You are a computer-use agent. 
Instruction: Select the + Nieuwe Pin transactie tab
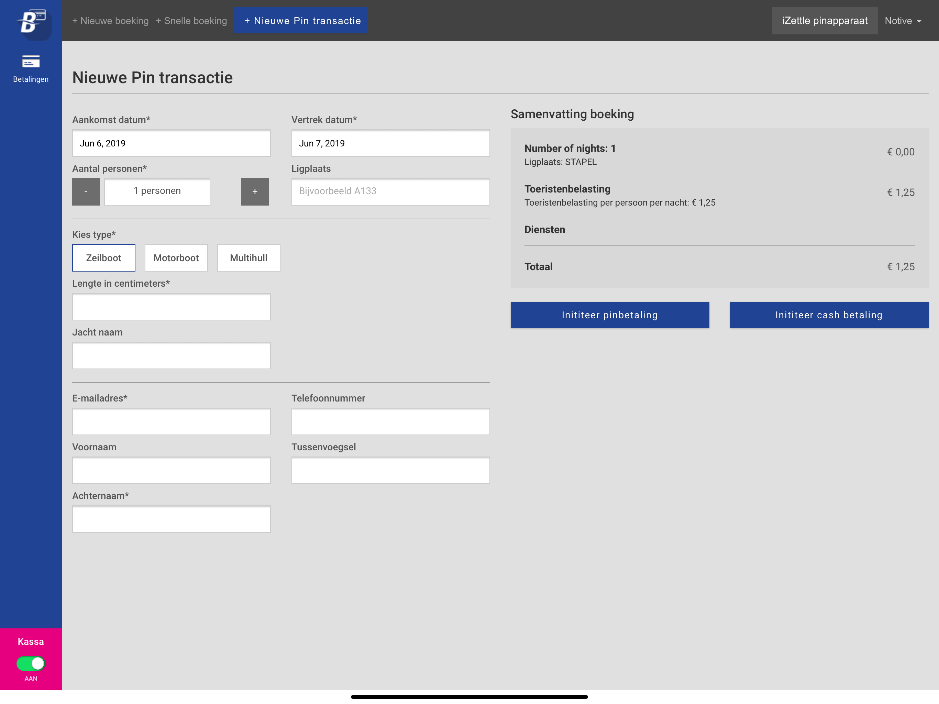[x=301, y=20]
